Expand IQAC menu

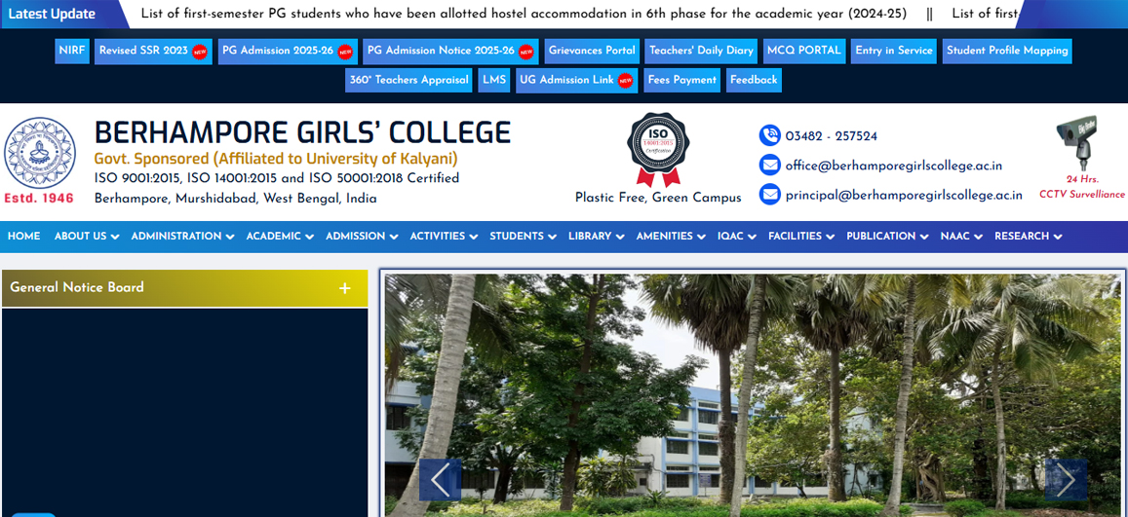point(737,237)
